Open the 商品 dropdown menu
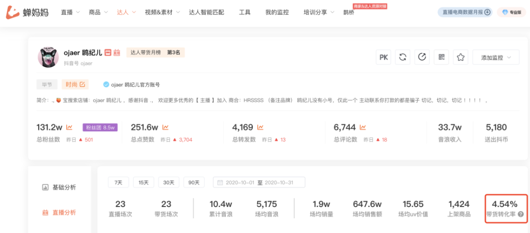This screenshot has height=233, width=530. [98, 13]
